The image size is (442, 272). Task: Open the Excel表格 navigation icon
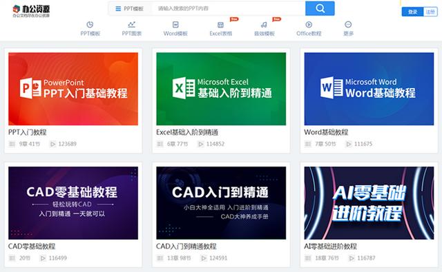point(220,25)
